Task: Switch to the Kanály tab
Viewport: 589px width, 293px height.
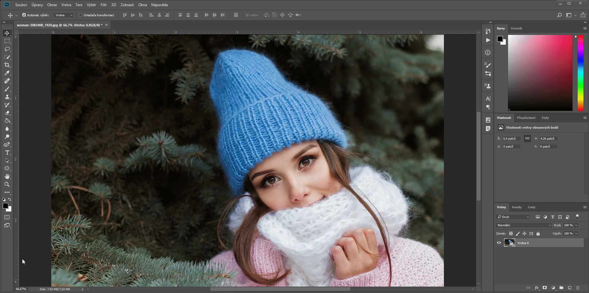Action: 517,207
